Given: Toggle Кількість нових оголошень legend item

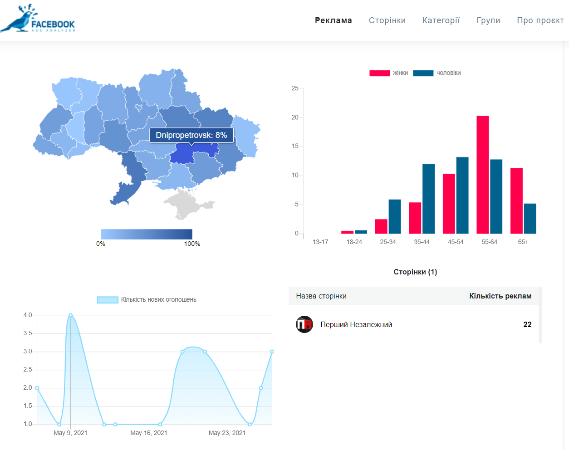Looking at the screenshot, I should pyautogui.click(x=147, y=300).
